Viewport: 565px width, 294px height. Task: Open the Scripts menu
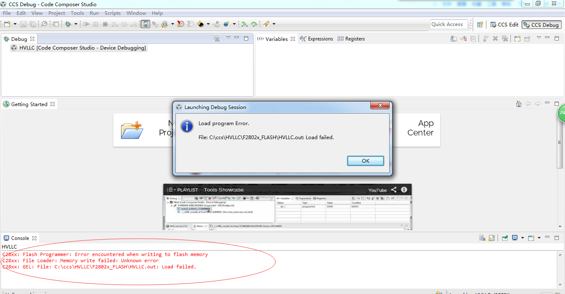tap(113, 13)
